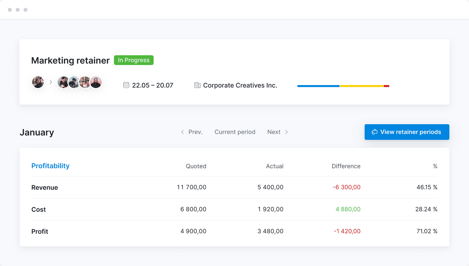
Task: Click Cost difference value 4 880,00
Action: [348, 209]
